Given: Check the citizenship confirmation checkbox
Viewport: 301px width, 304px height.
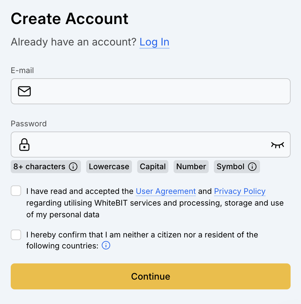Looking at the screenshot, I should click(16, 234).
